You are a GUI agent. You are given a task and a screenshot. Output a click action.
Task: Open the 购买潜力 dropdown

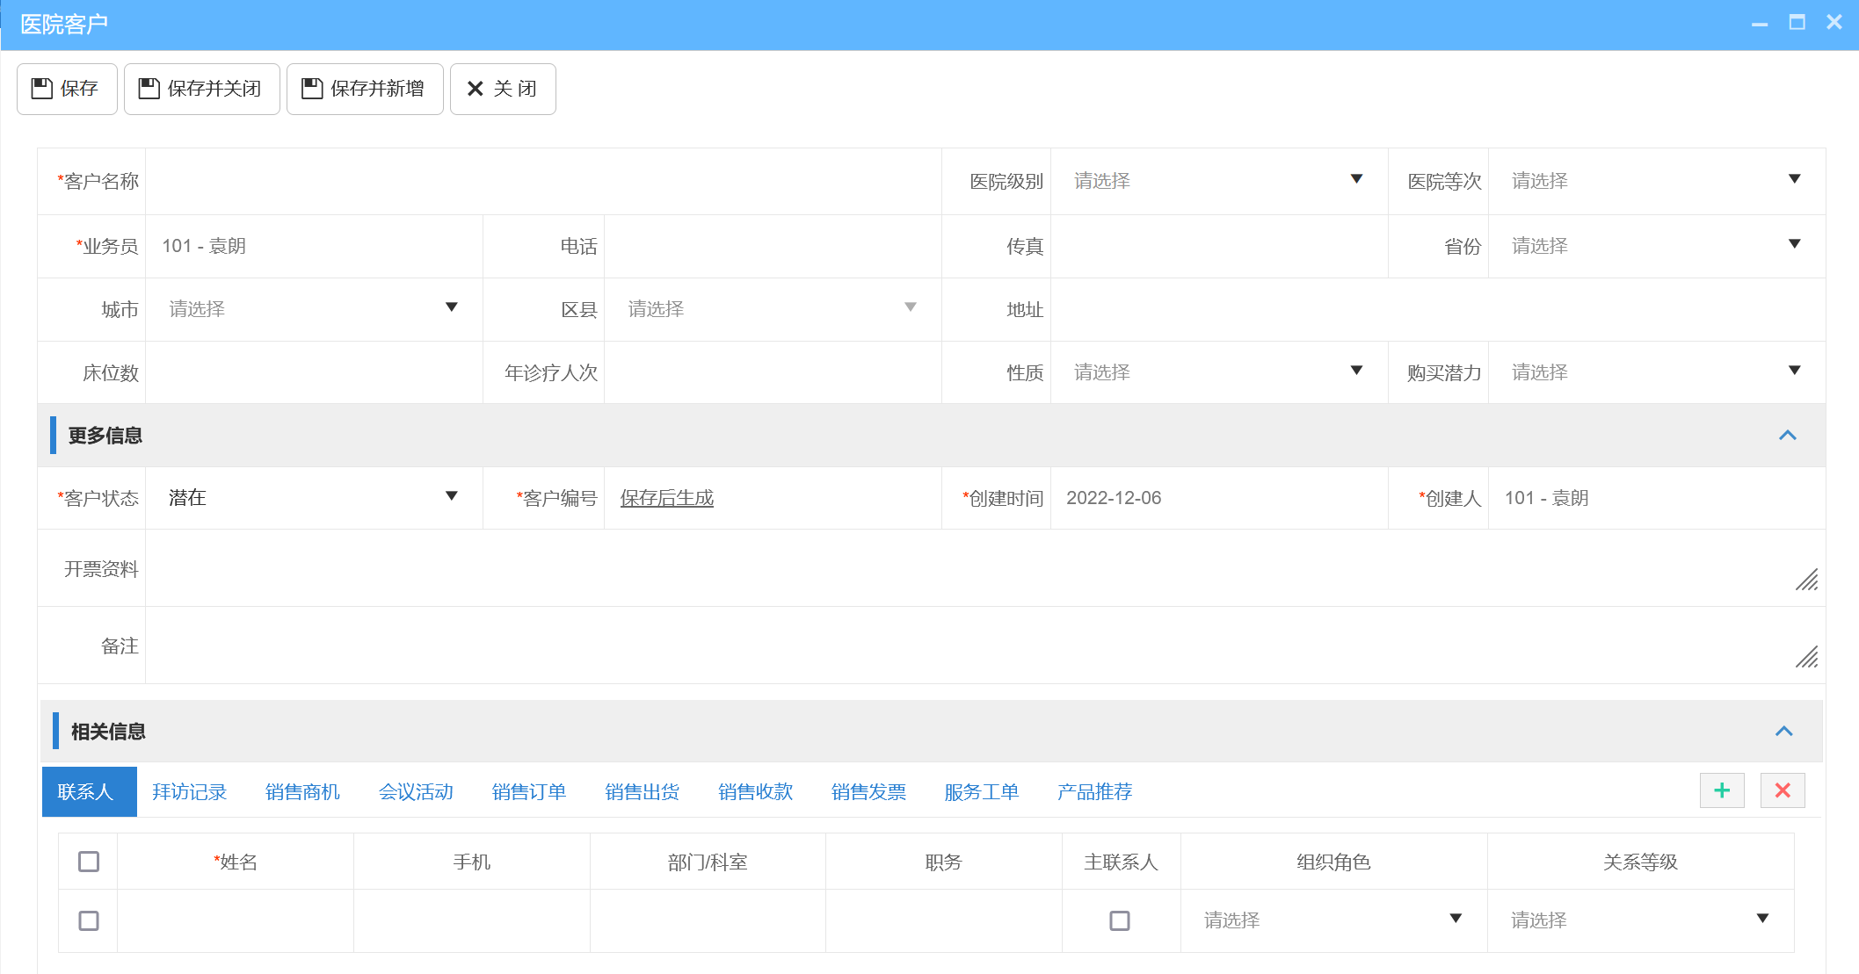pos(1794,372)
